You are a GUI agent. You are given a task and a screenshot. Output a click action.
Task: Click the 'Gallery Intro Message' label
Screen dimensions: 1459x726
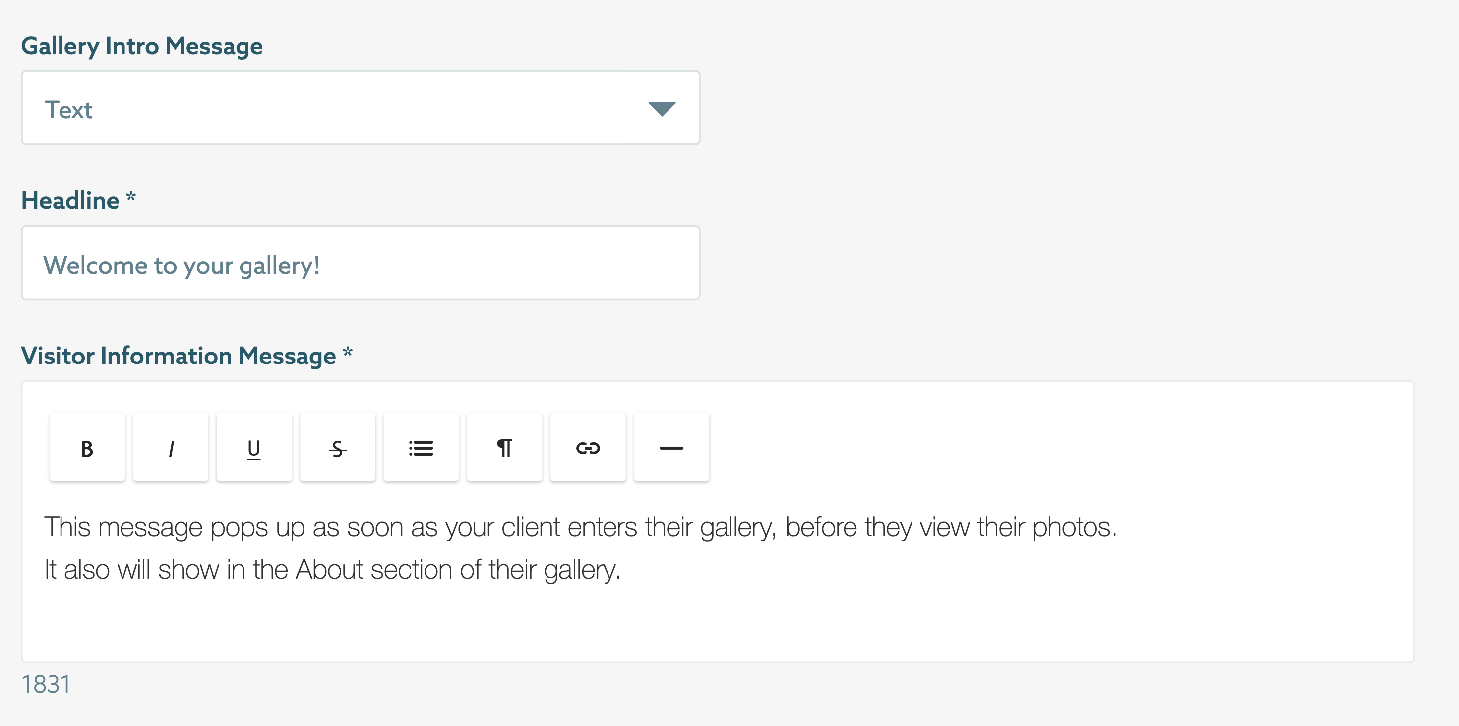[142, 46]
